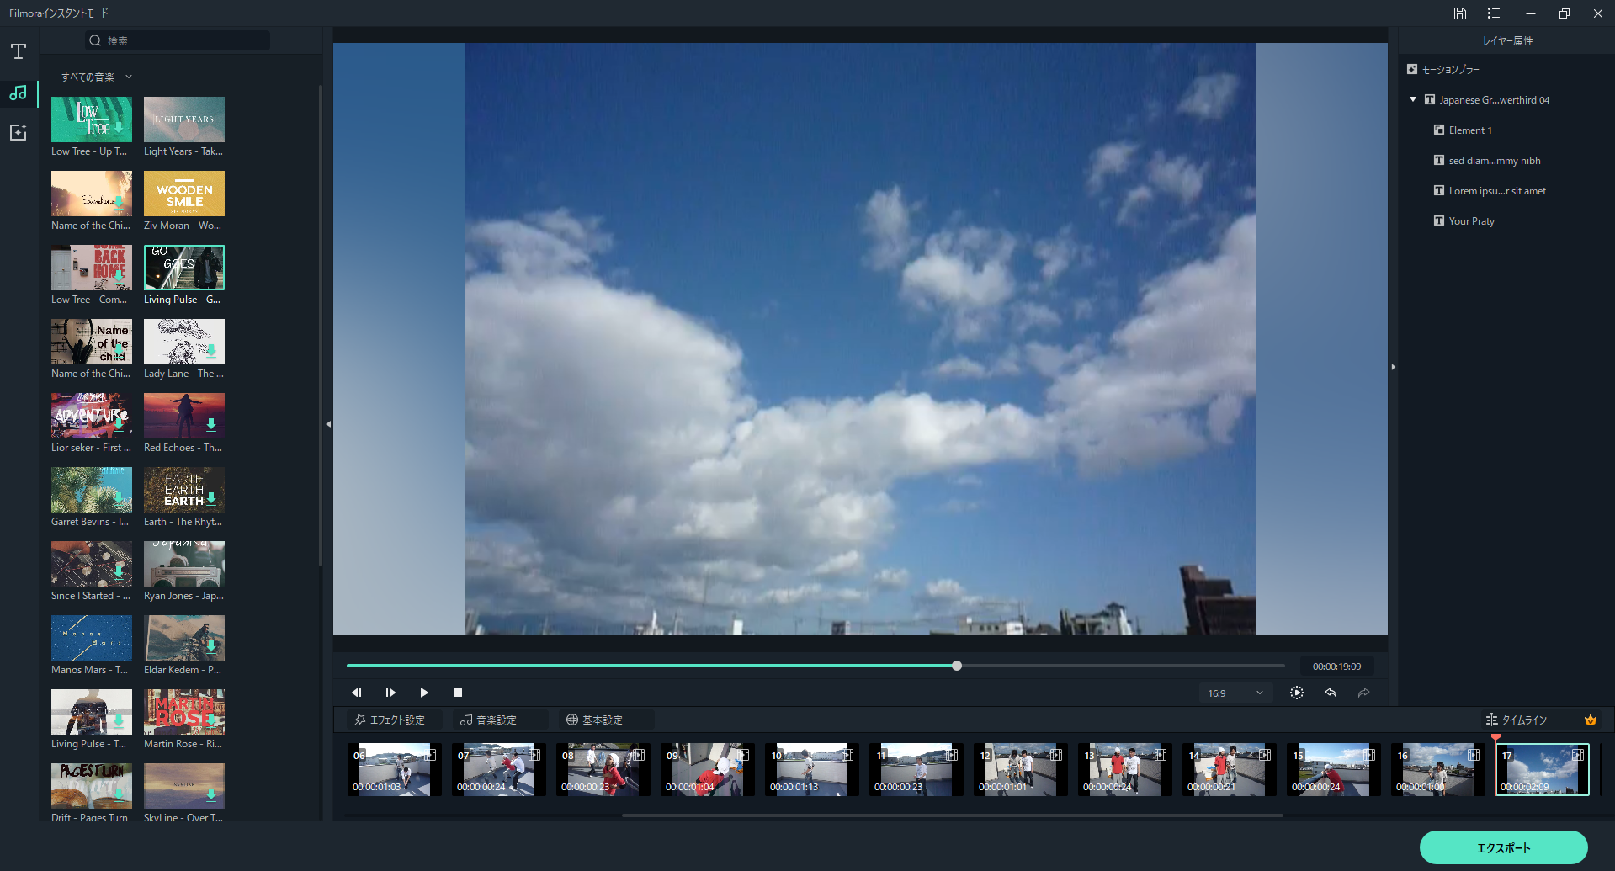The width and height of the screenshot is (1615, 871).
Task: Click the red playhead marker
Action: click(x=1495, y=737)
